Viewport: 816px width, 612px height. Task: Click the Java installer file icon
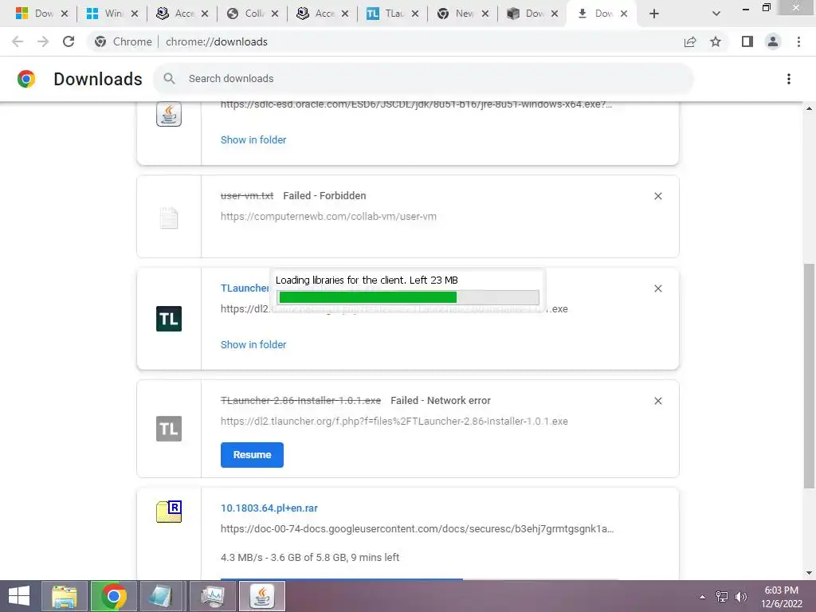169,114
